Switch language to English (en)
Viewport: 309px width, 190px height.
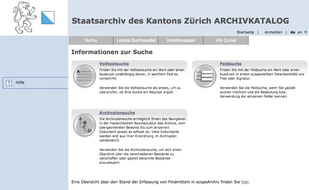click(300, 32)
